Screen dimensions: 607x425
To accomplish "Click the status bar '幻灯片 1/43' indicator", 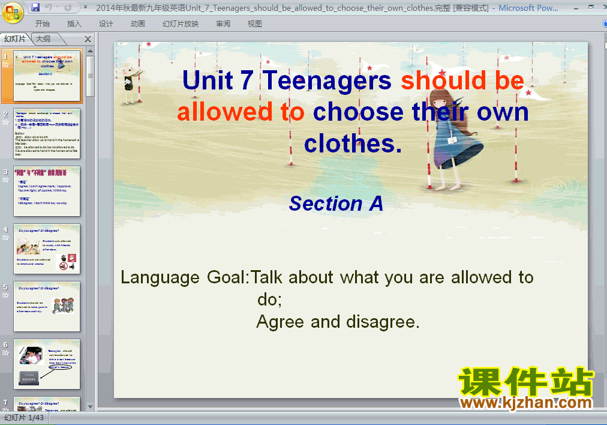I will click(24, 418).
